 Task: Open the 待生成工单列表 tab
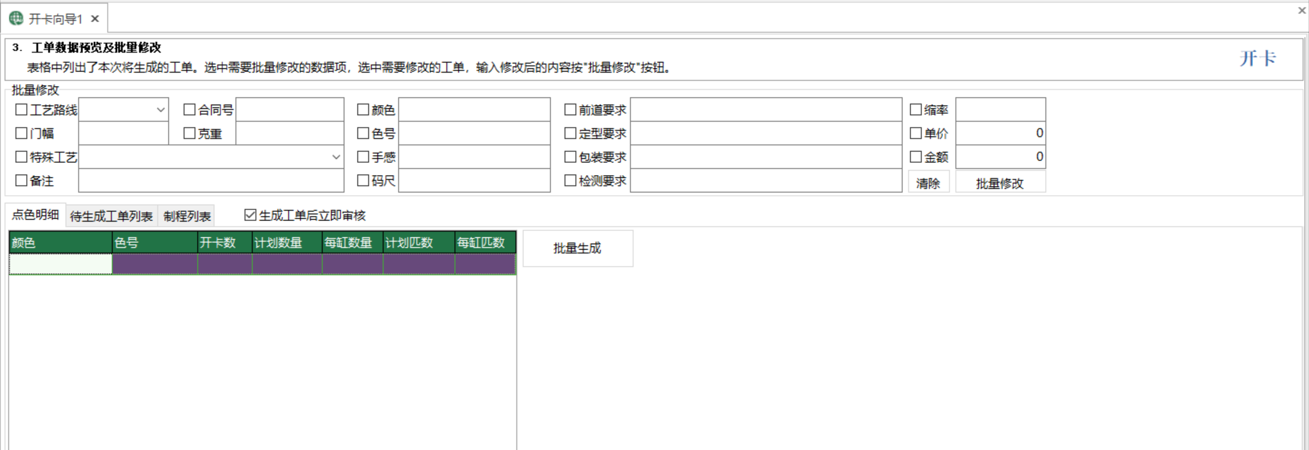point(112,216)
